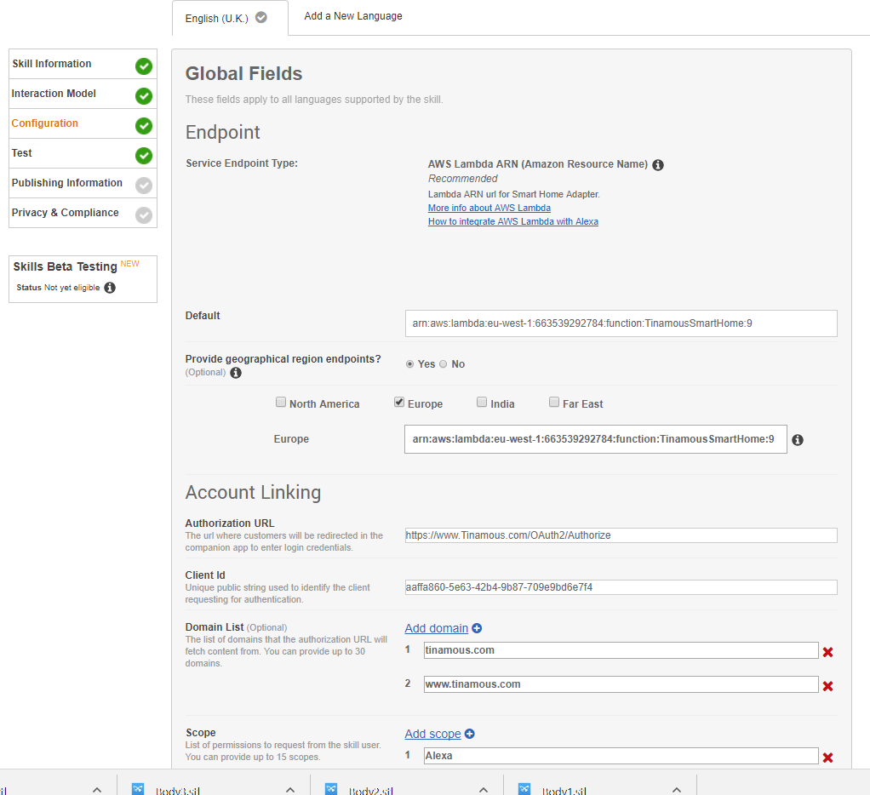Click info icon next to Skills Beta Testing status

pos(110,288)
